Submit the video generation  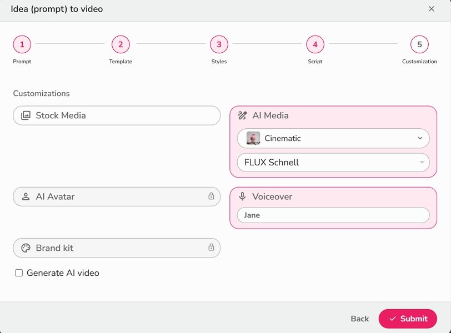(x=408, y=319)
